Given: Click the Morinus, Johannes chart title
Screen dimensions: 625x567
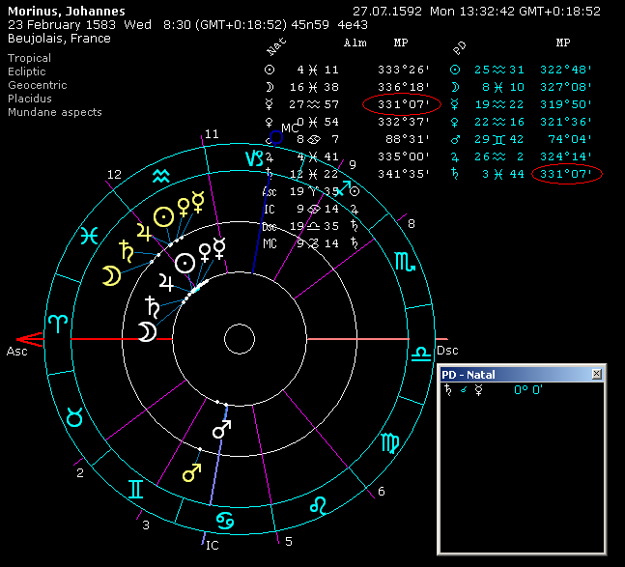Looking at the screenshot, I should (x=67, y=12).
